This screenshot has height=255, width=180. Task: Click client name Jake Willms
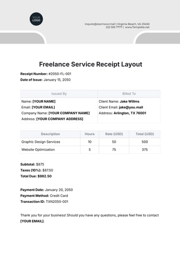pos(129,102)
